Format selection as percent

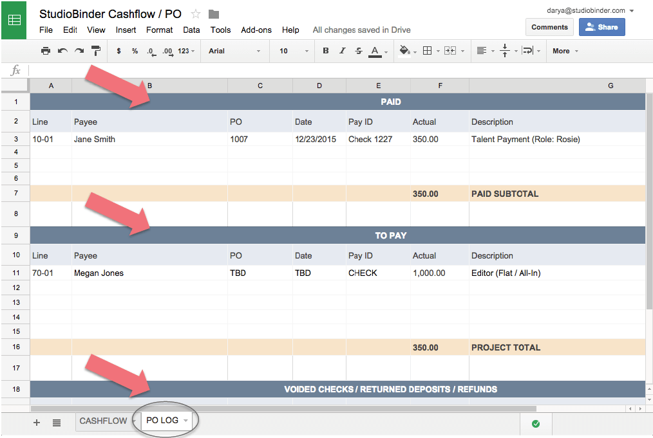(x=135, y=50)
